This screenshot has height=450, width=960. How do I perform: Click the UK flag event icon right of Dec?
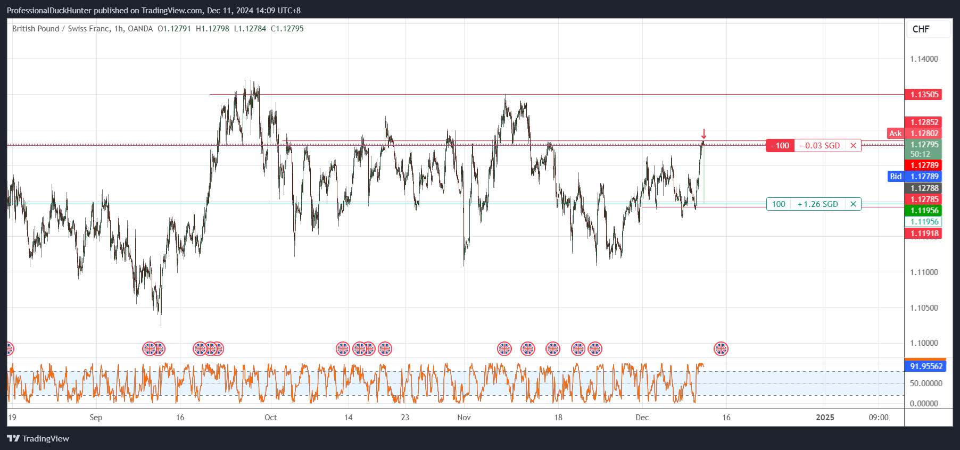[x=721, y=349]
